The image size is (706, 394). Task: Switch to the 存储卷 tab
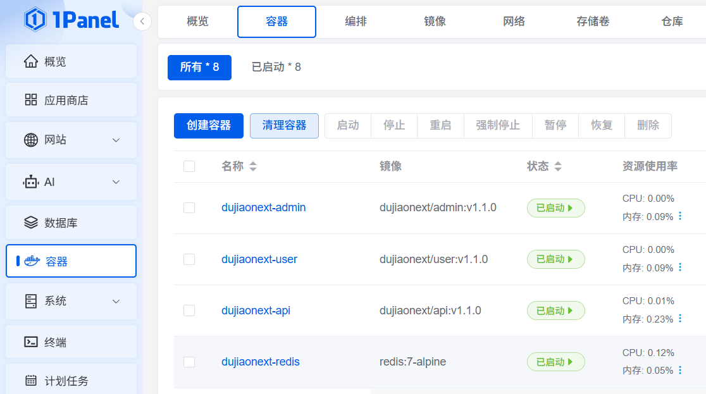593,22
